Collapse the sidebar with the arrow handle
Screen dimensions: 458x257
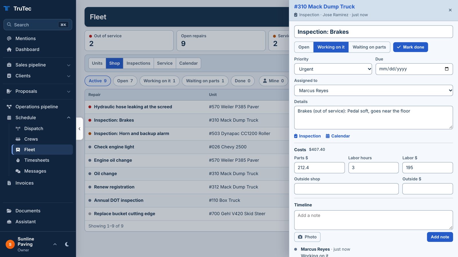click(80, 129)
